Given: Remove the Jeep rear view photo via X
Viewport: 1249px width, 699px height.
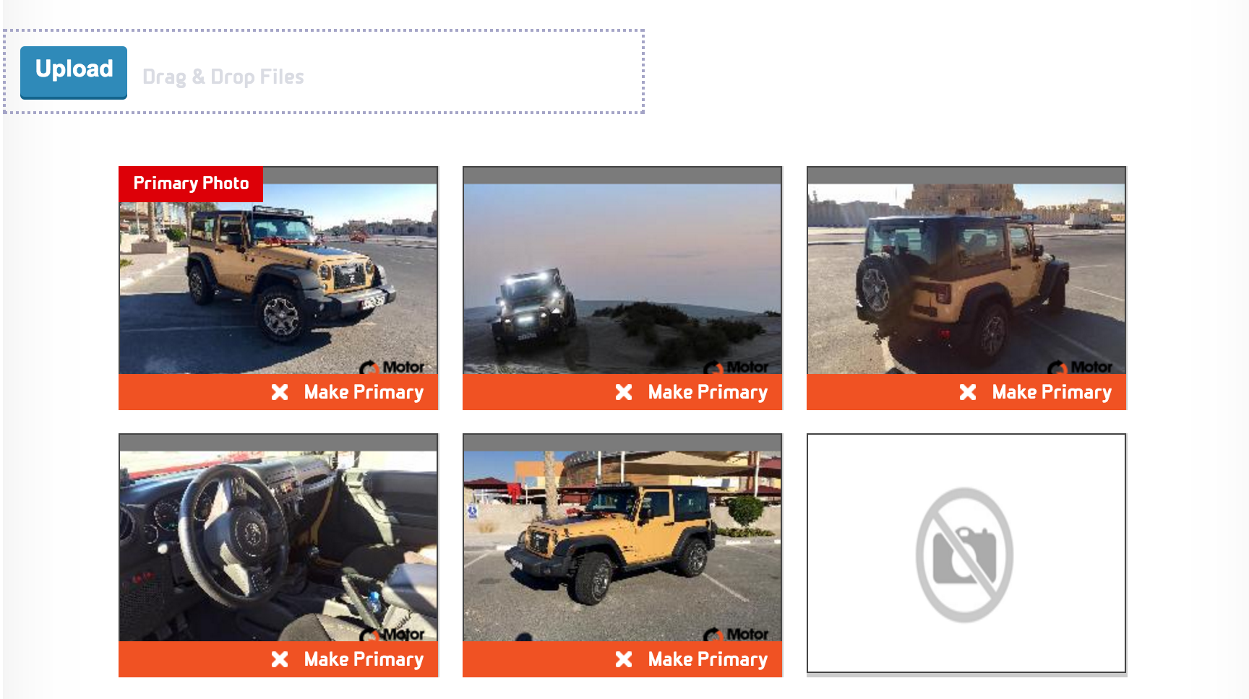Looking at the screenshot, I should point(968,392).
